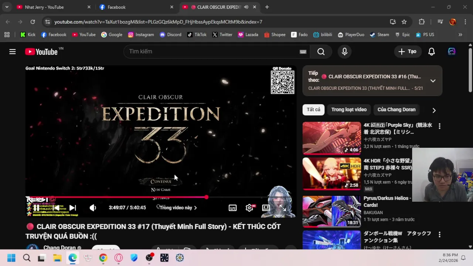This screenshot has width=473, height=266.
Task: Start voice search with microphone
Action: 344,52
